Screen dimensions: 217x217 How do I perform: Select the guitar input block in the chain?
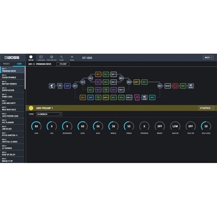tap(52, 86)
